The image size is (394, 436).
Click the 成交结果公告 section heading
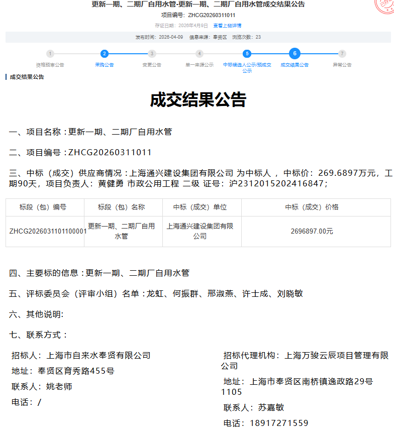pos(27,77)
